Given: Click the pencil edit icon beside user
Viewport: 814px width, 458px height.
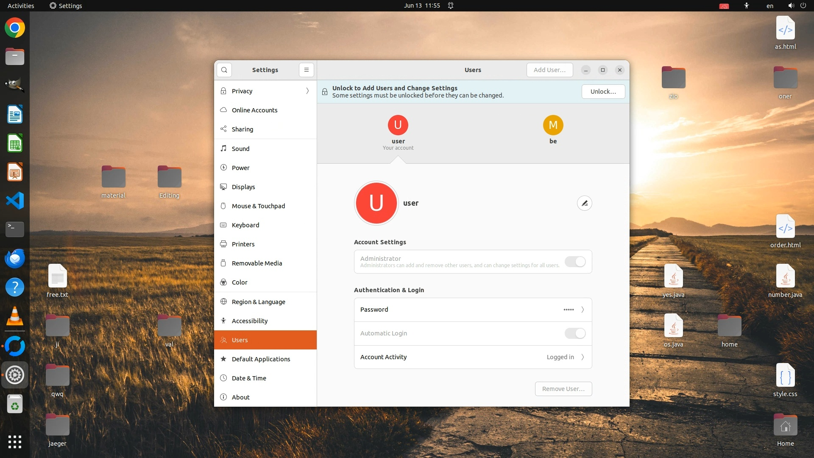Looking at the screenshot, I should 584,204.
